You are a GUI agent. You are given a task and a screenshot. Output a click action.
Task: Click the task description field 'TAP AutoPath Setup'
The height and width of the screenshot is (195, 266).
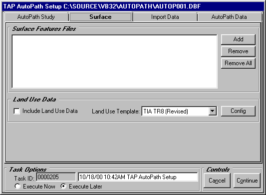[x=138, y=177]
